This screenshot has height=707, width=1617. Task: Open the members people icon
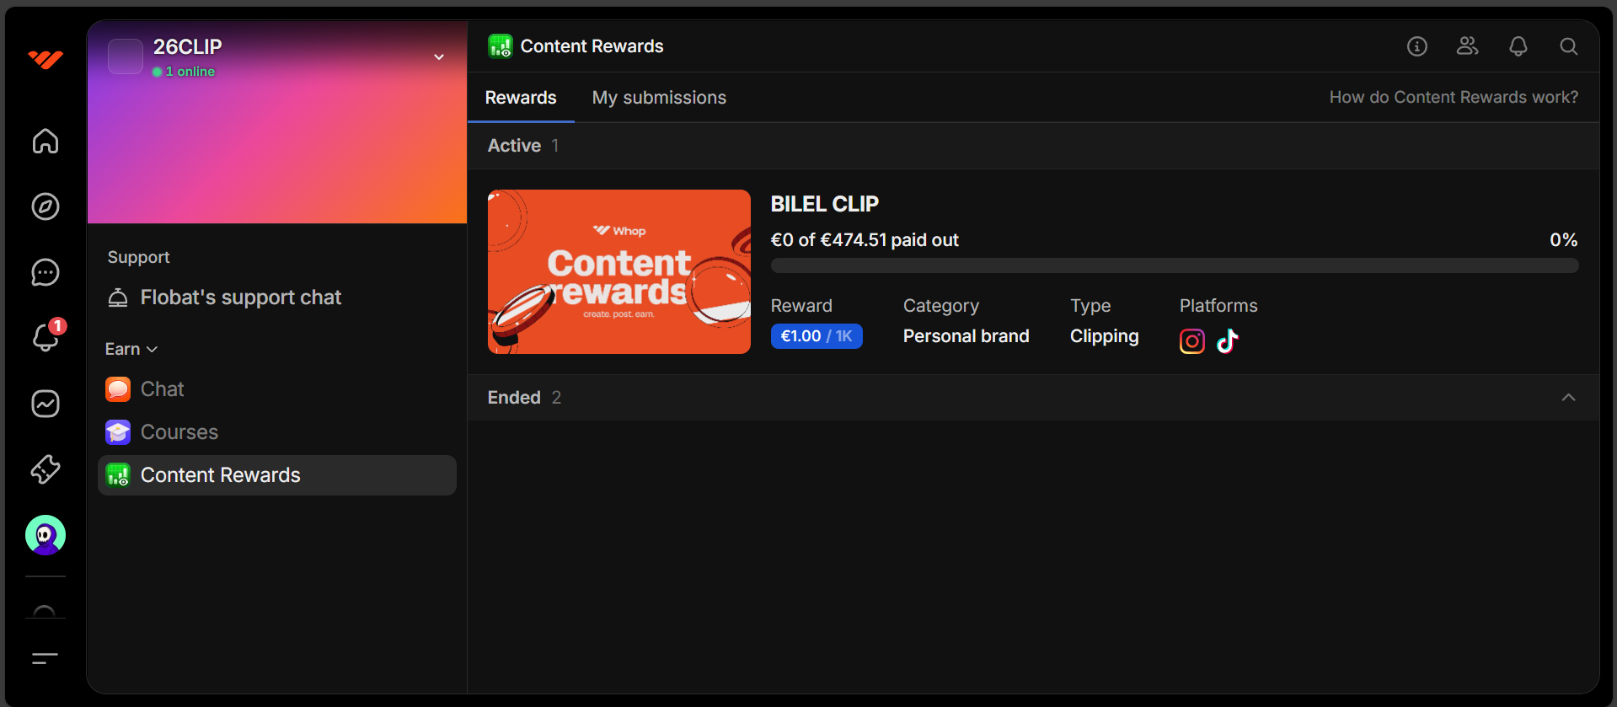click(1468, 46)
